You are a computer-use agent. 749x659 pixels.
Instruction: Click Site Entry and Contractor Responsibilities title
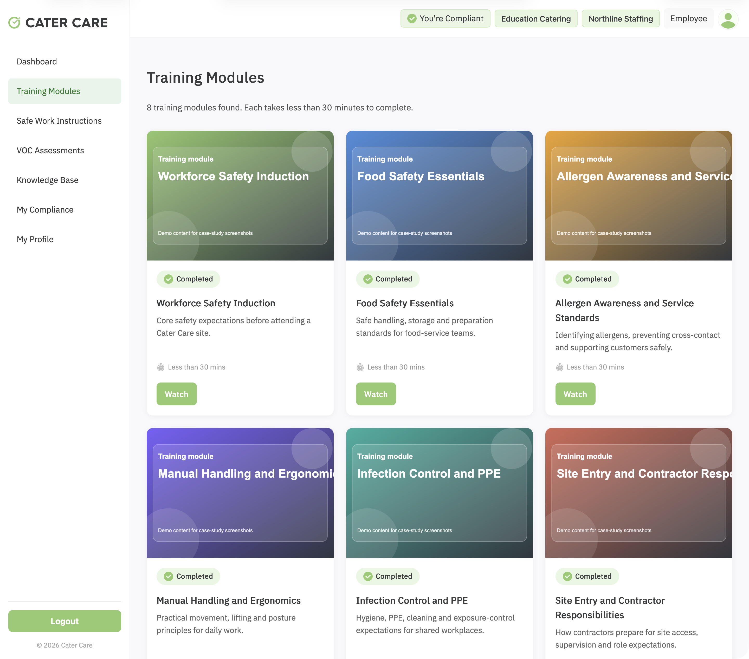[610, 608]
